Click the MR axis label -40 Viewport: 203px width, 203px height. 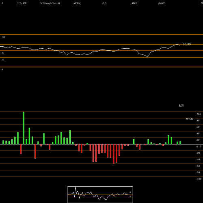coord(198,160)
